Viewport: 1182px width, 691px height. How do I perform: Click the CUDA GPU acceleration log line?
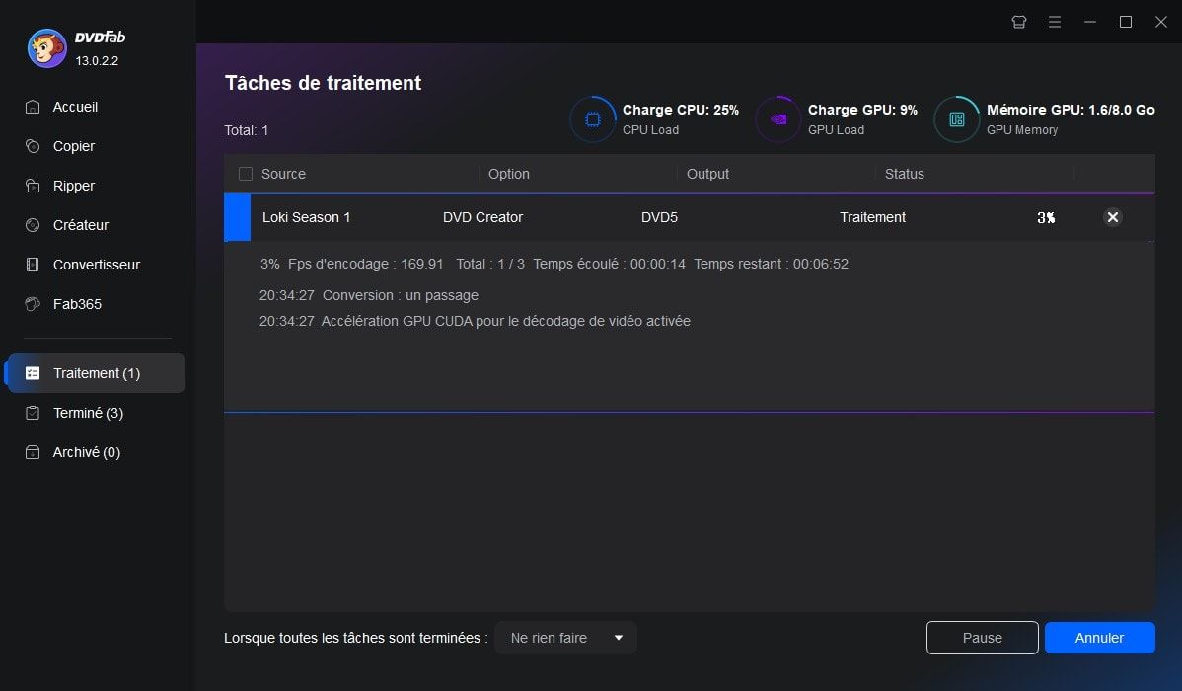tap(475, 321)
